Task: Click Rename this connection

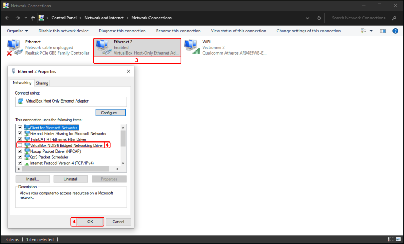Action: tap(178, 31)
